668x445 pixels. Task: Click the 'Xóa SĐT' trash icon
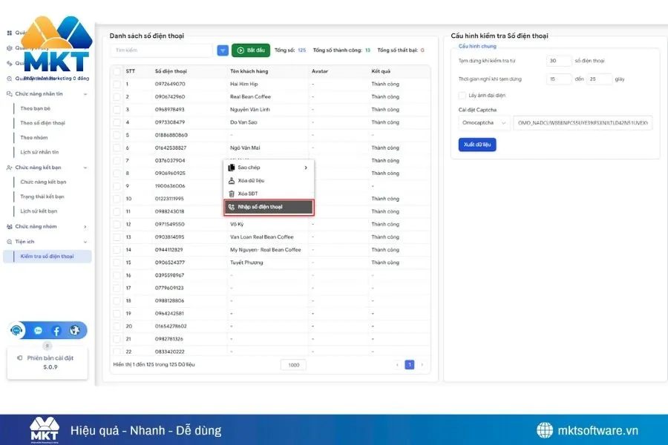[x=232, y=194]
